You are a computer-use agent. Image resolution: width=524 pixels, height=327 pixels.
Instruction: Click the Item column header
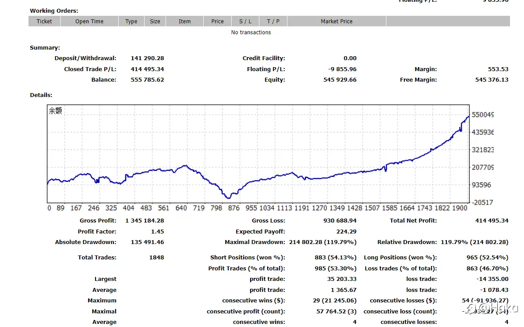184,21
